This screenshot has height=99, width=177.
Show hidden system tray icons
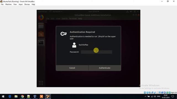point(145,97)
